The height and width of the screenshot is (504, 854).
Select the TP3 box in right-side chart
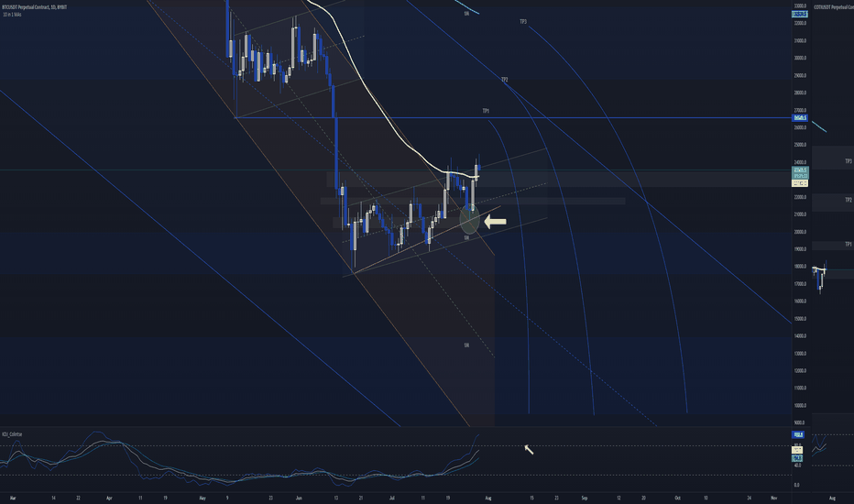click(833, 158)
